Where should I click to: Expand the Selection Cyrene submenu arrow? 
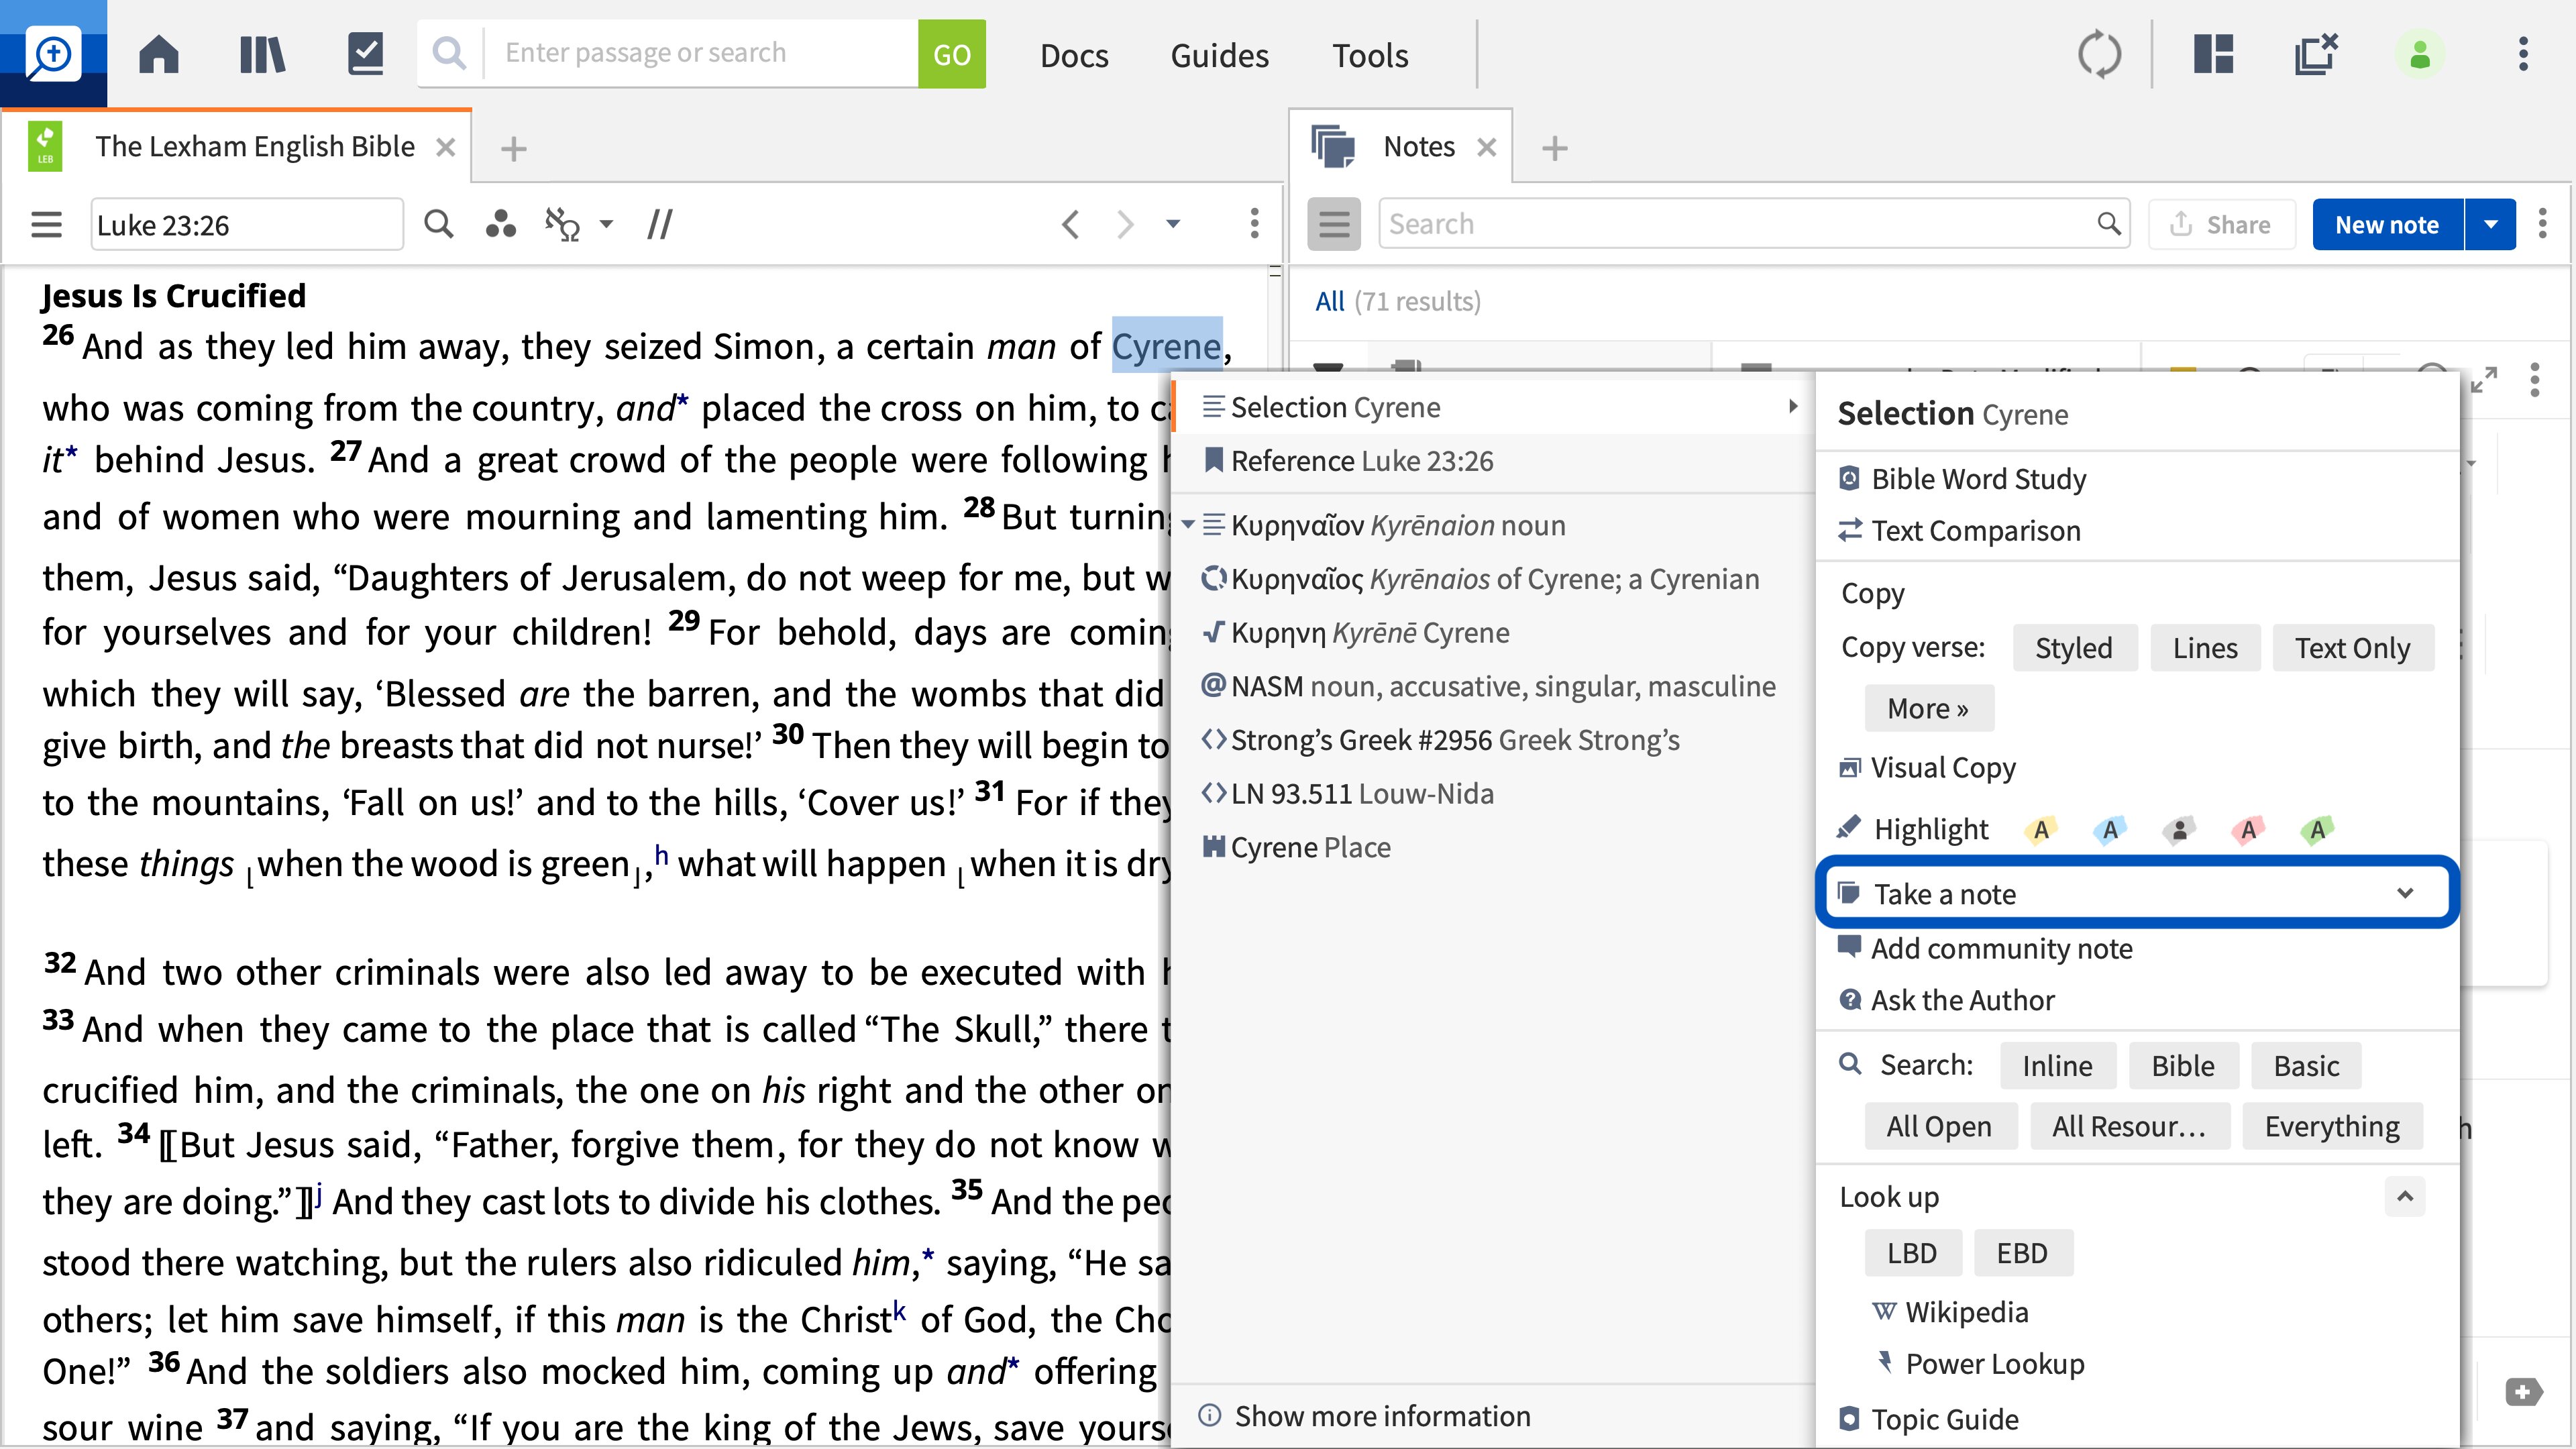coord(1793,406)
